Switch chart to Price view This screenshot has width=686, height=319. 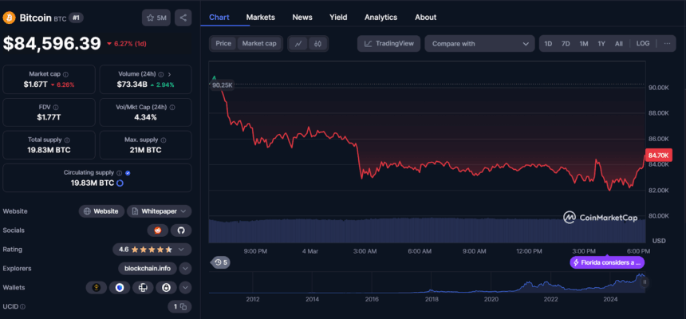coord(223,44)
